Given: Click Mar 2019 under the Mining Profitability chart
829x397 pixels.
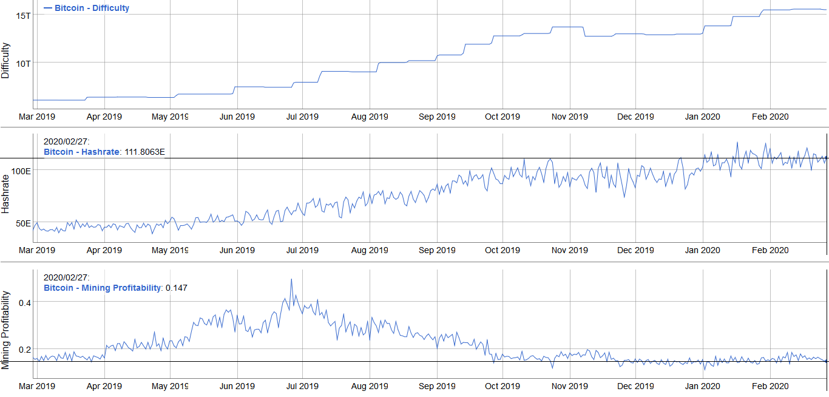Looking at the screenshot, I should pyautogui.click(x=37, y=386).
